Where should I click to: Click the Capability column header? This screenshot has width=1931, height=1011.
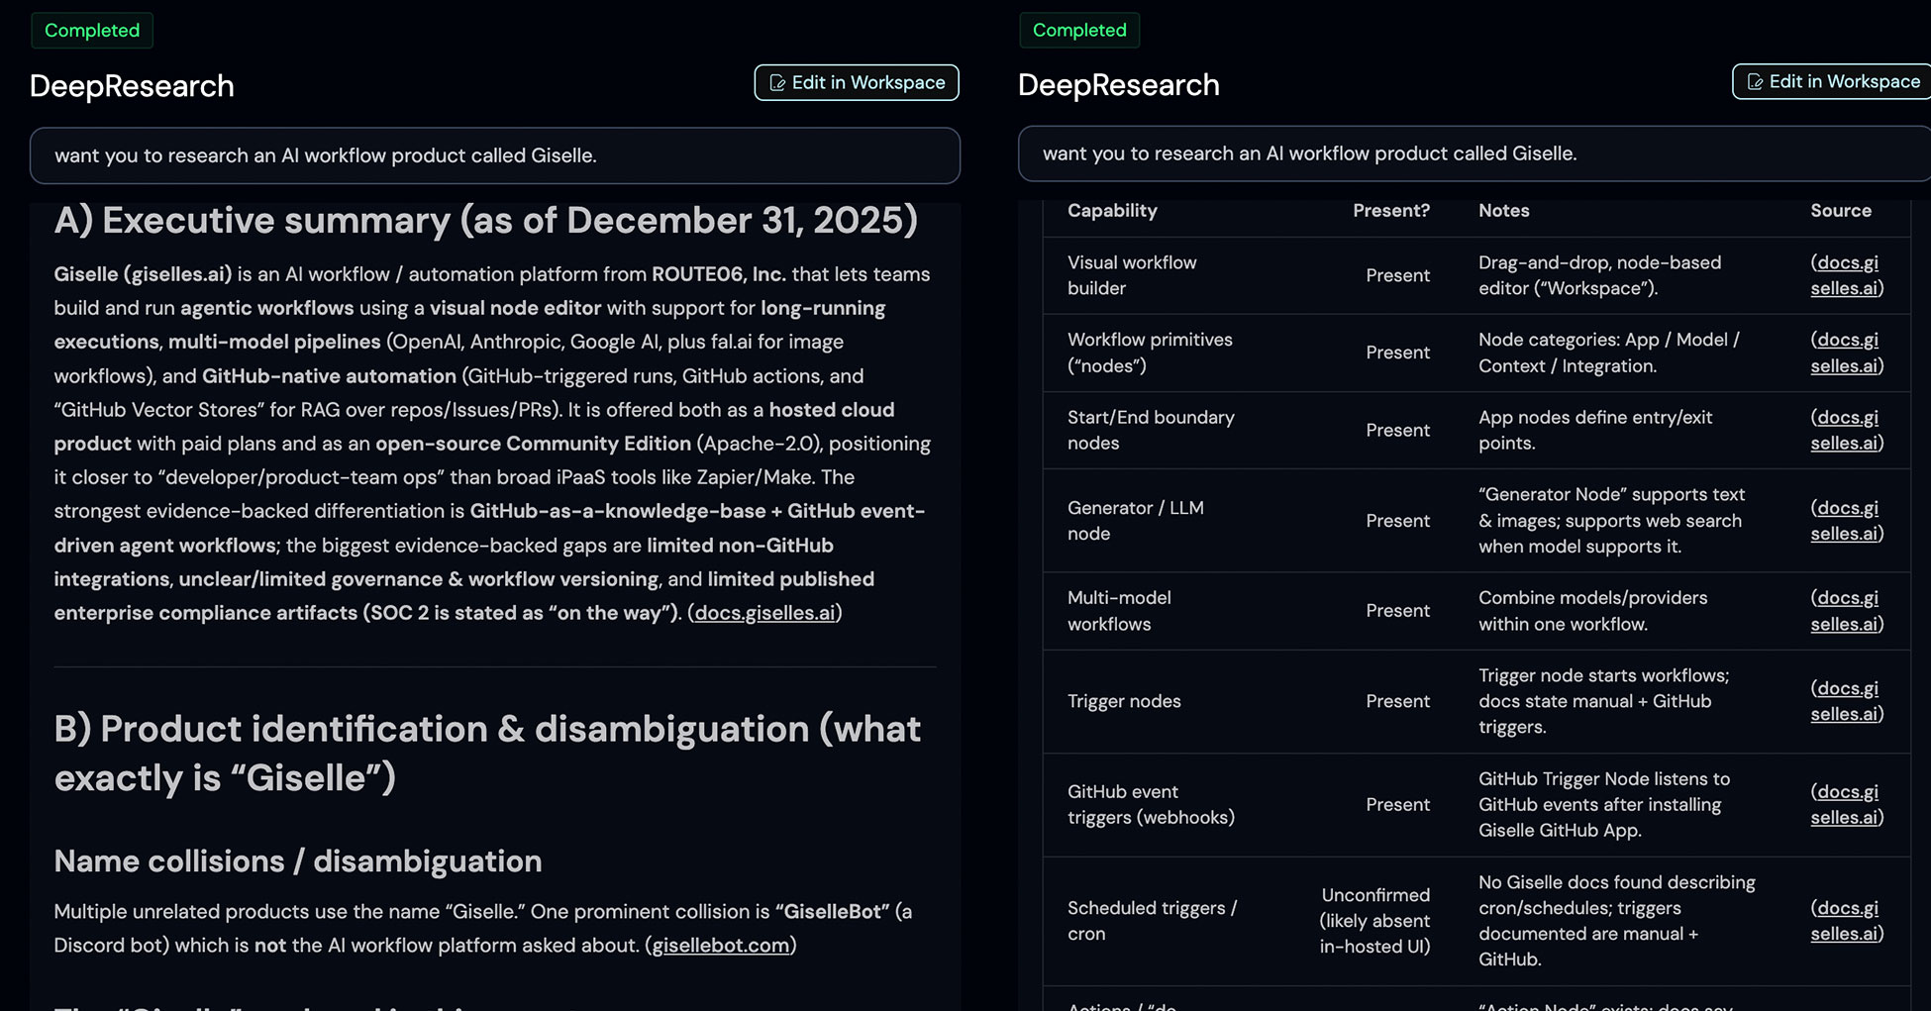tap(1112, 211)
